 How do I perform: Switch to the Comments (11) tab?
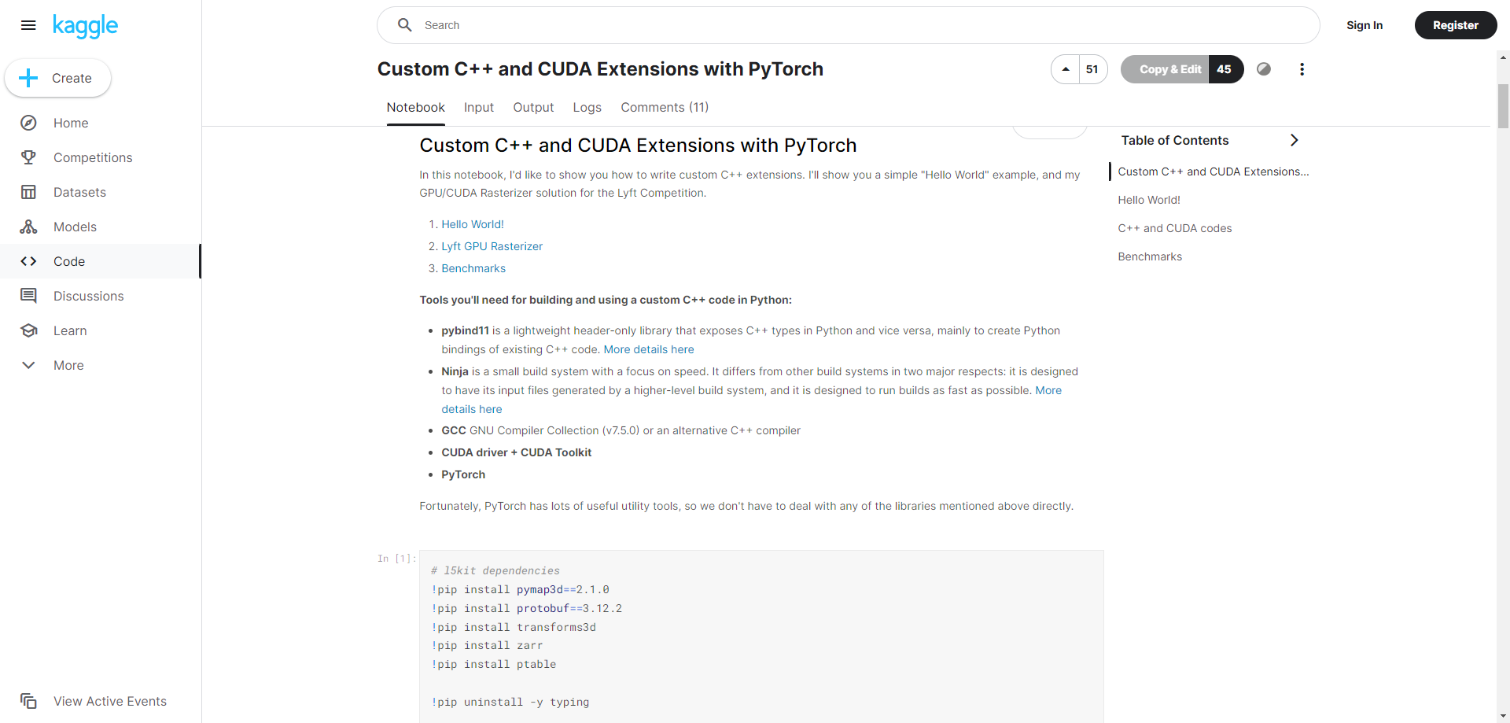click(665, 108)
